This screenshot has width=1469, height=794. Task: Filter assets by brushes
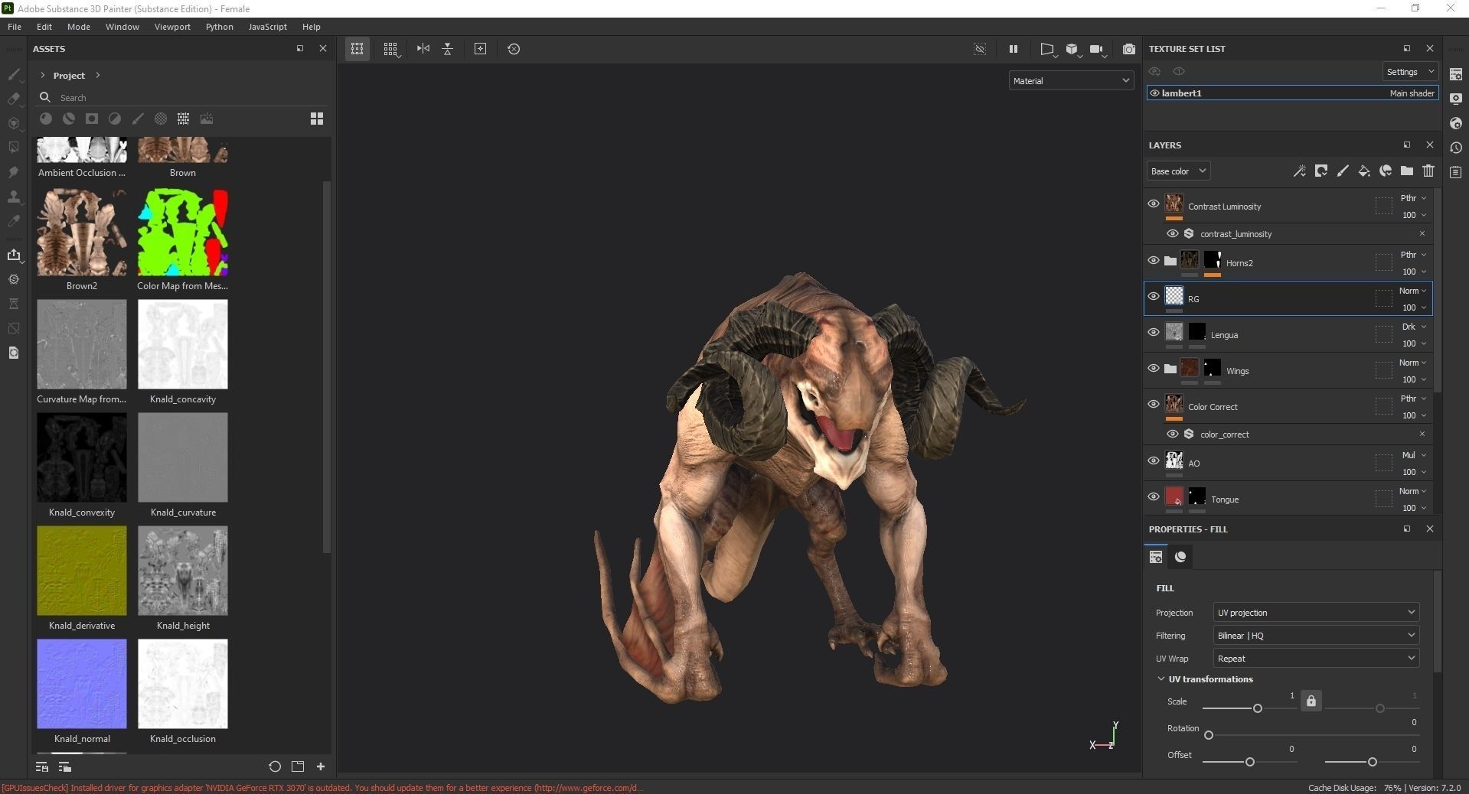click(138, 119)
